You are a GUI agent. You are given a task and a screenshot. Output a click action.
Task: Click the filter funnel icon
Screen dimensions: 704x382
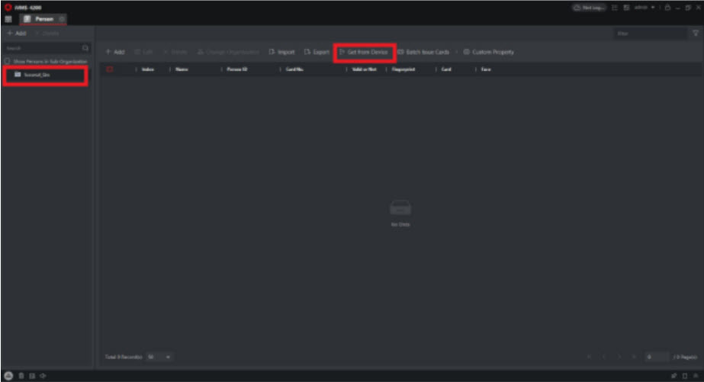(695, 34)
